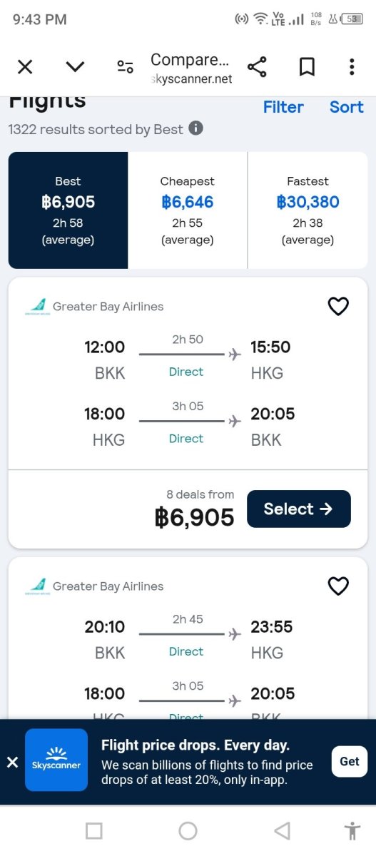Open site settings tune icon

coord(125,67)
